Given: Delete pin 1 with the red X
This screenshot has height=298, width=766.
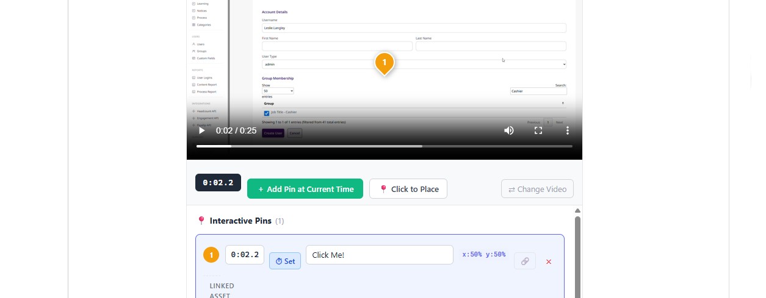Looking at the screenshot, I should click(x=549, y=261).
